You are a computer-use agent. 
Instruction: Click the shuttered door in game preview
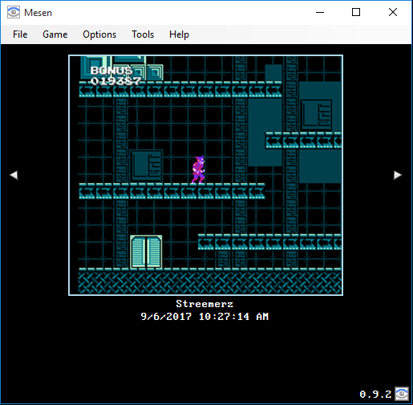[146, 252]
